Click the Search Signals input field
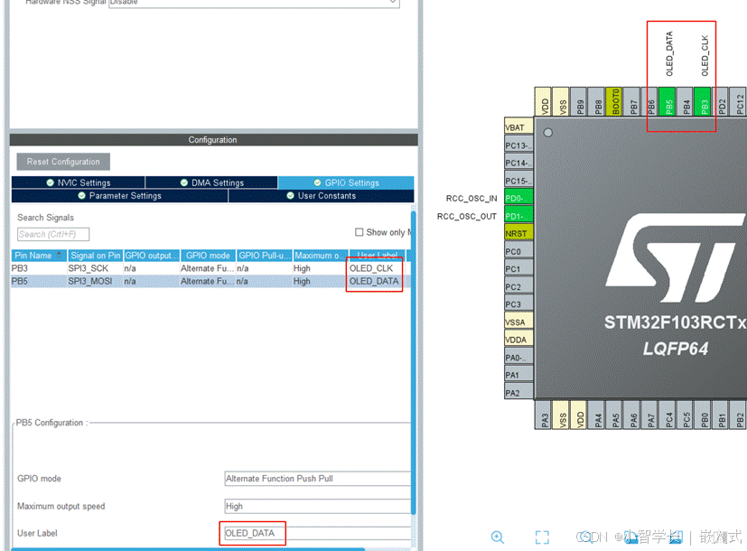 click(x=53, y=234)
